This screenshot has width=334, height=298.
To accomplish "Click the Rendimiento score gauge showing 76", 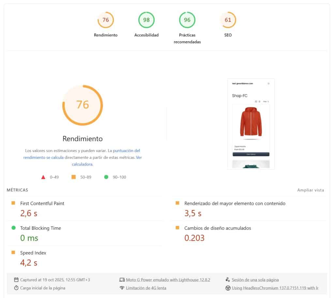I will coord(106,20).
